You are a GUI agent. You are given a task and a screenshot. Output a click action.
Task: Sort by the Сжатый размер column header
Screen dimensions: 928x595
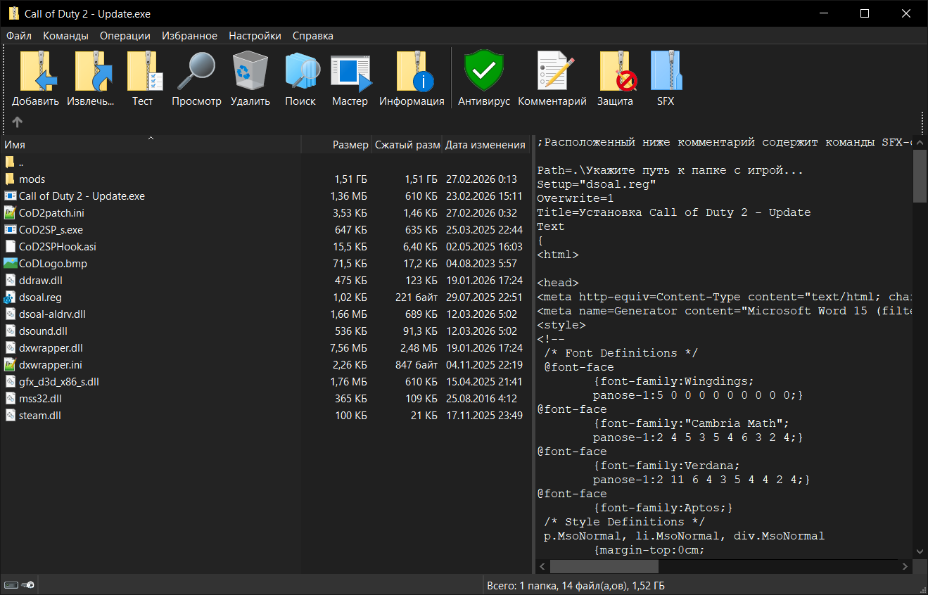point(407,144)
